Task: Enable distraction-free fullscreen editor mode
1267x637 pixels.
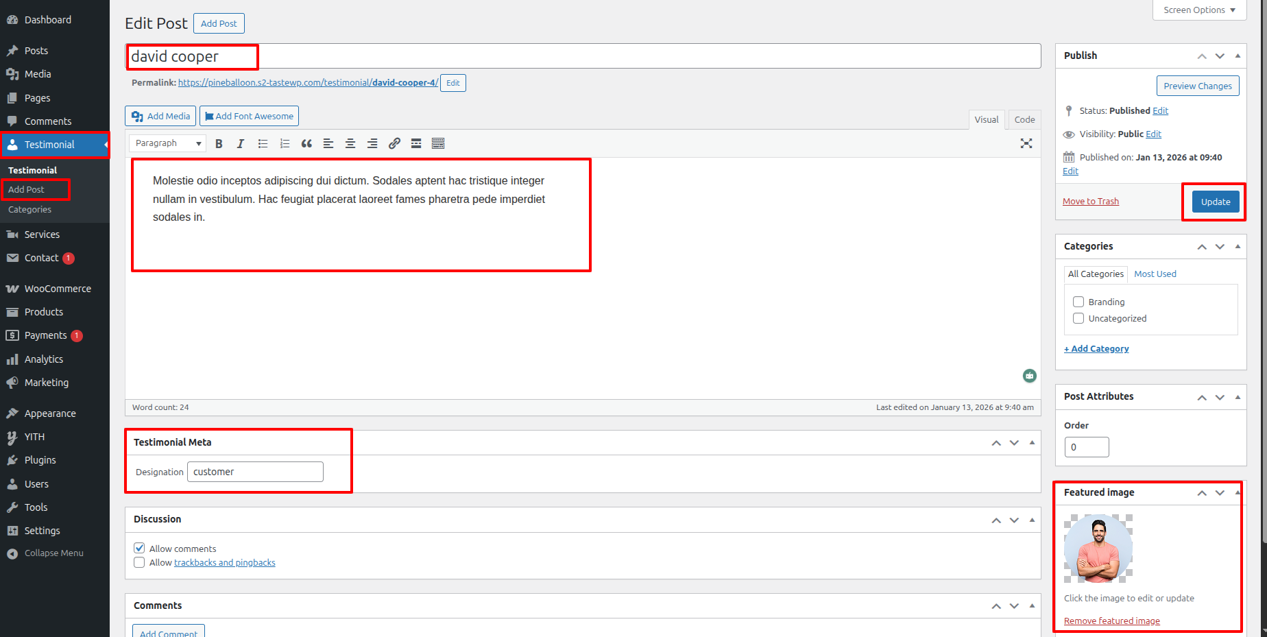Action: point(1026,143)
